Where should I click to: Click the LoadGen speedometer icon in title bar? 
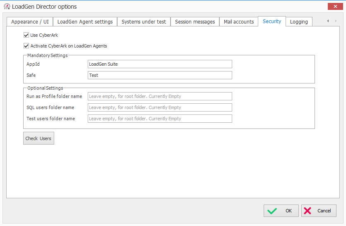7,6
